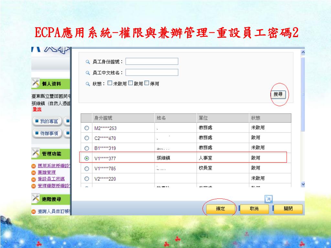Click orange bullet icon beside 管理權限授權設定
Screen dimensions: 331x248
tap(34, 186)
